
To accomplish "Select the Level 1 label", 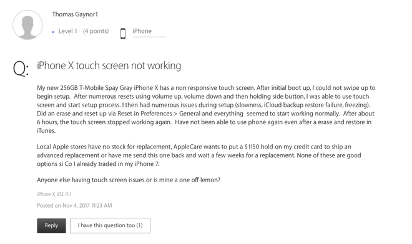I will pos(68,31).
